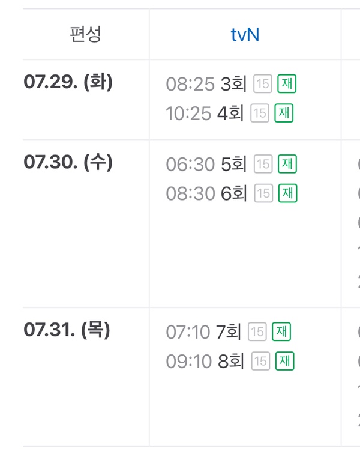Viewport: 360px width, 454px height.
Task: Select the 09:10 8회 schedule entry
Action: [205, 361]
